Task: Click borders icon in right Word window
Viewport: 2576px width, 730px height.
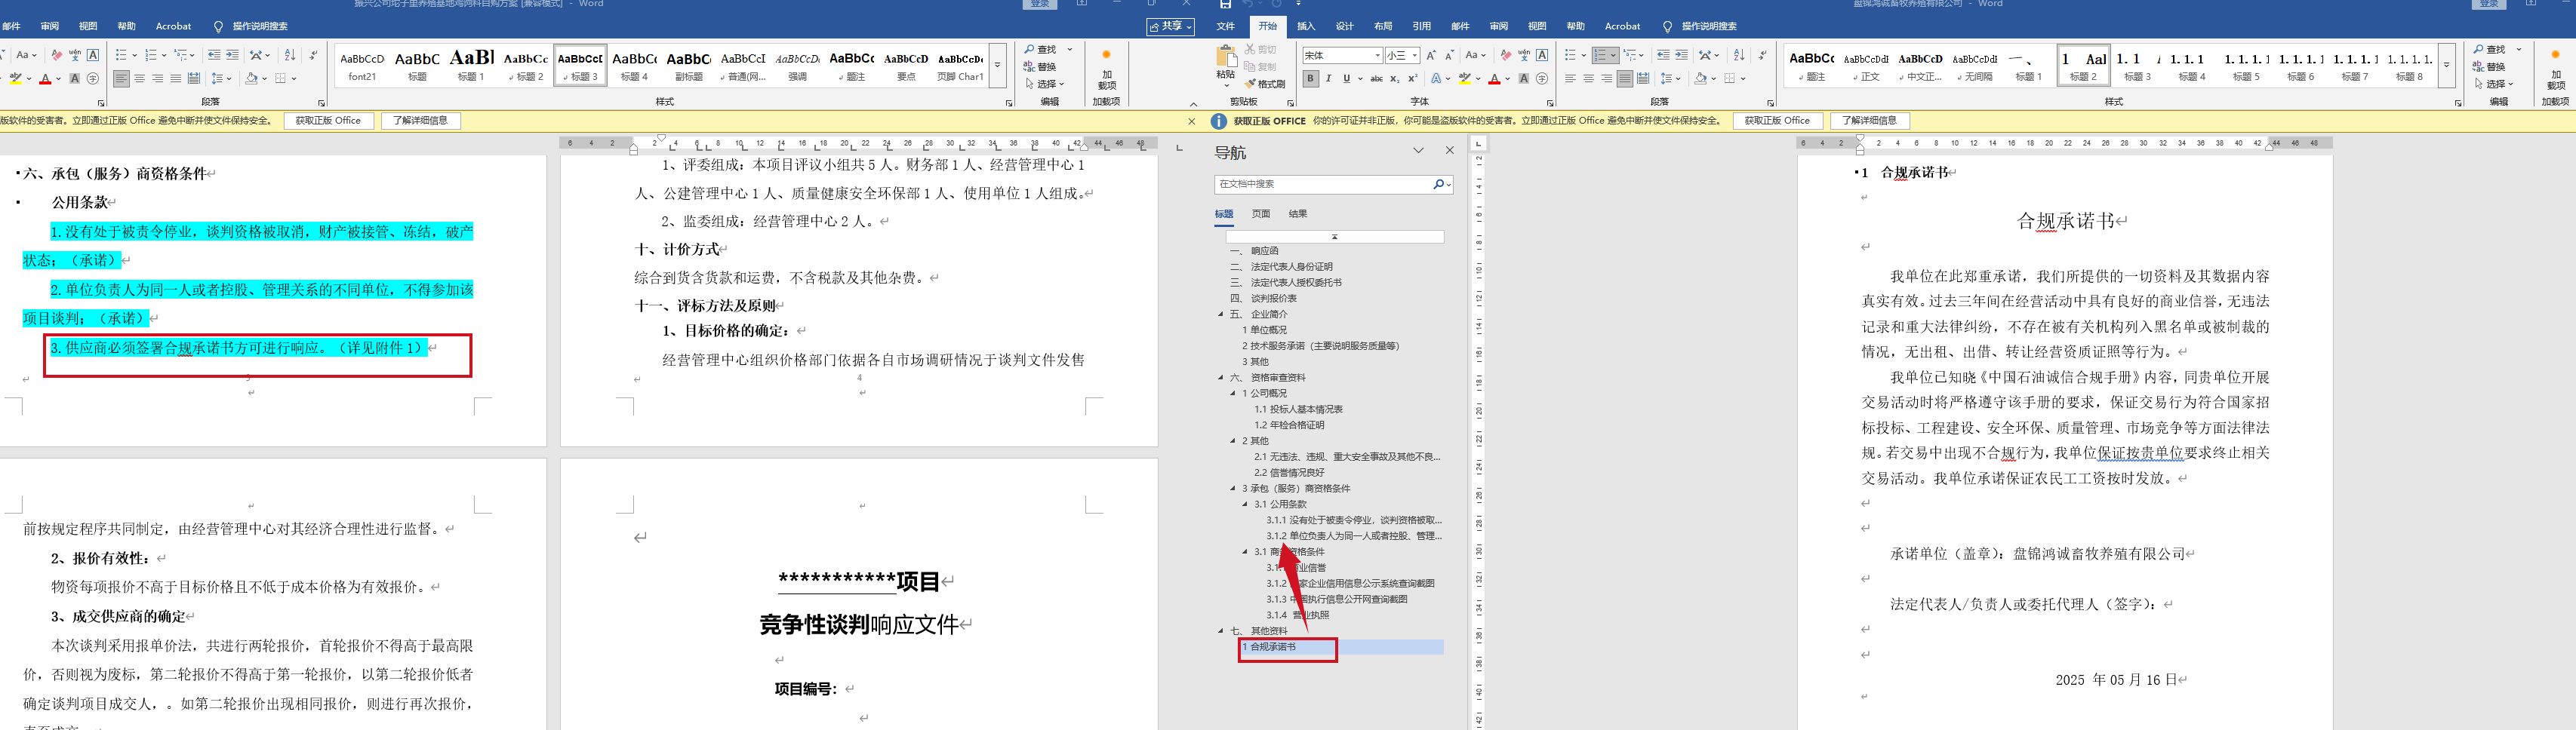Action: click(x=1730, y=79)
